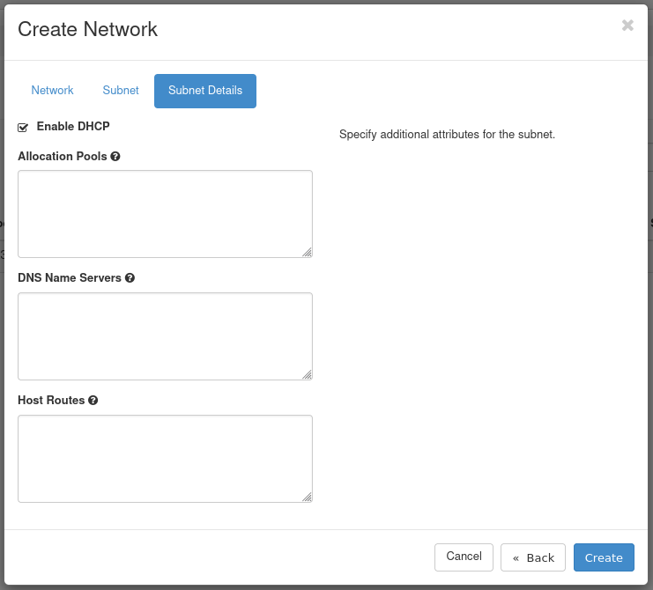Click the Allocation Pools help icon
This screenshot has width=653, height=590.
click(x=115, y=156)
